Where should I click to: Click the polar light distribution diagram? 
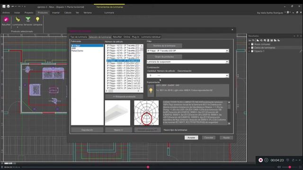[146, 113]
